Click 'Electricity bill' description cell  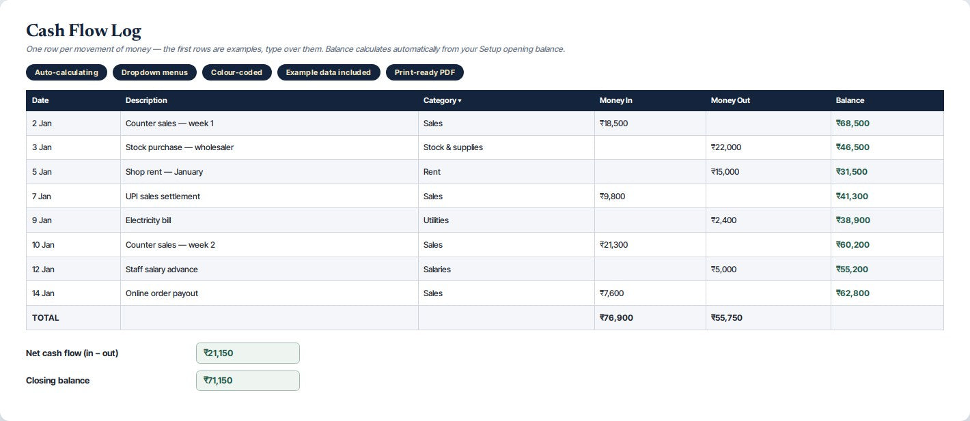269,220
